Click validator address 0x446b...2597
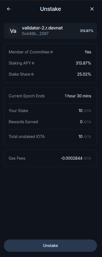 (x=35, y=34)
